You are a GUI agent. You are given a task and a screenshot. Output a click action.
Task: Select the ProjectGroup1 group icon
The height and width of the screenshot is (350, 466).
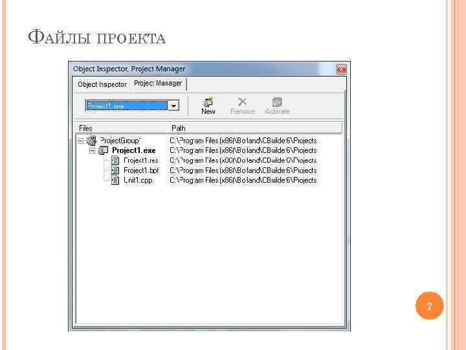coord(92,141)
